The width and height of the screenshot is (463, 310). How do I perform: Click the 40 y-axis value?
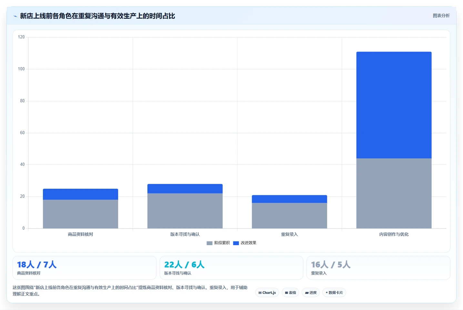pyautogui.click(x=22, y=165)
